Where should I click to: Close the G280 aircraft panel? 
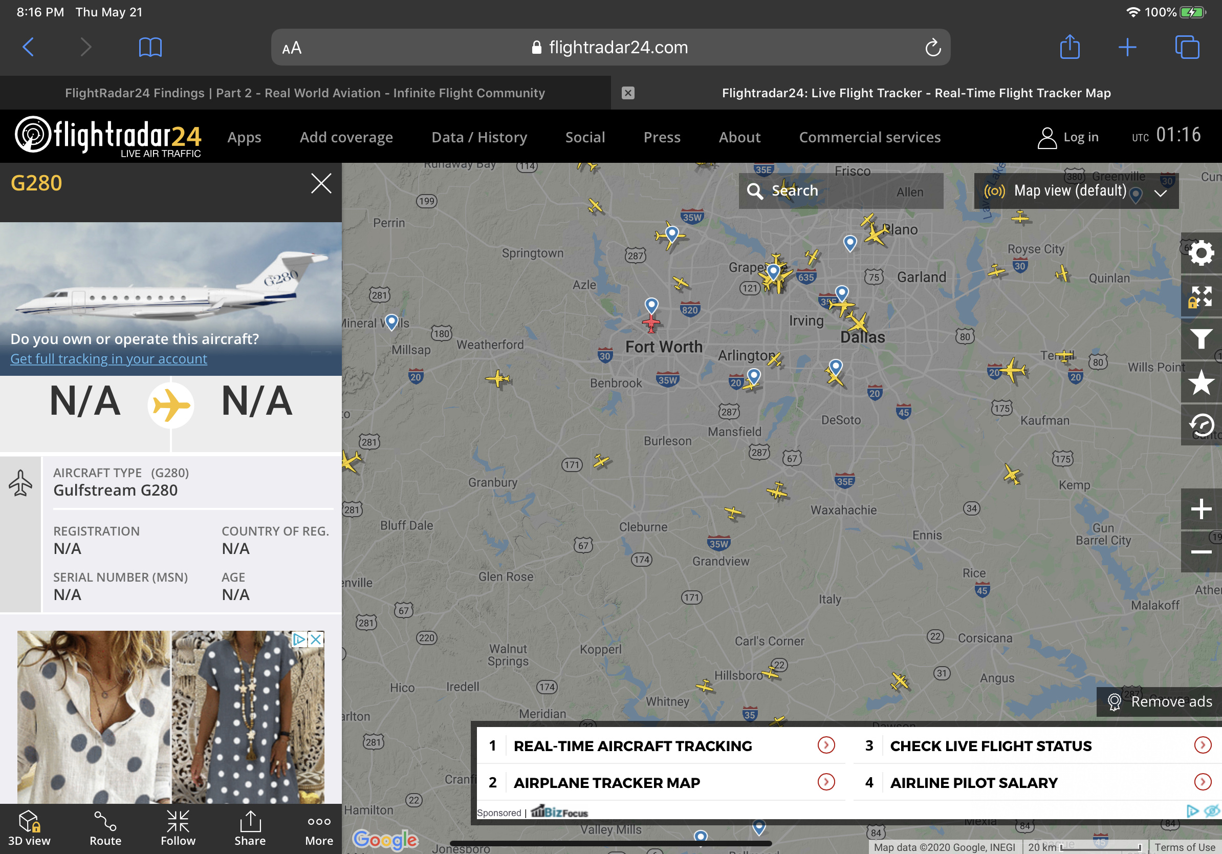pos(321,184)
